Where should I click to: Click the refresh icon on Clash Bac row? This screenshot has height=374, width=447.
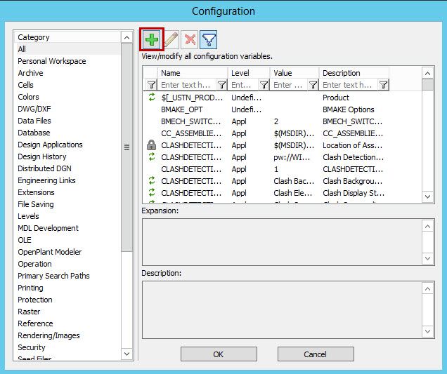click(x=152, y=180)
